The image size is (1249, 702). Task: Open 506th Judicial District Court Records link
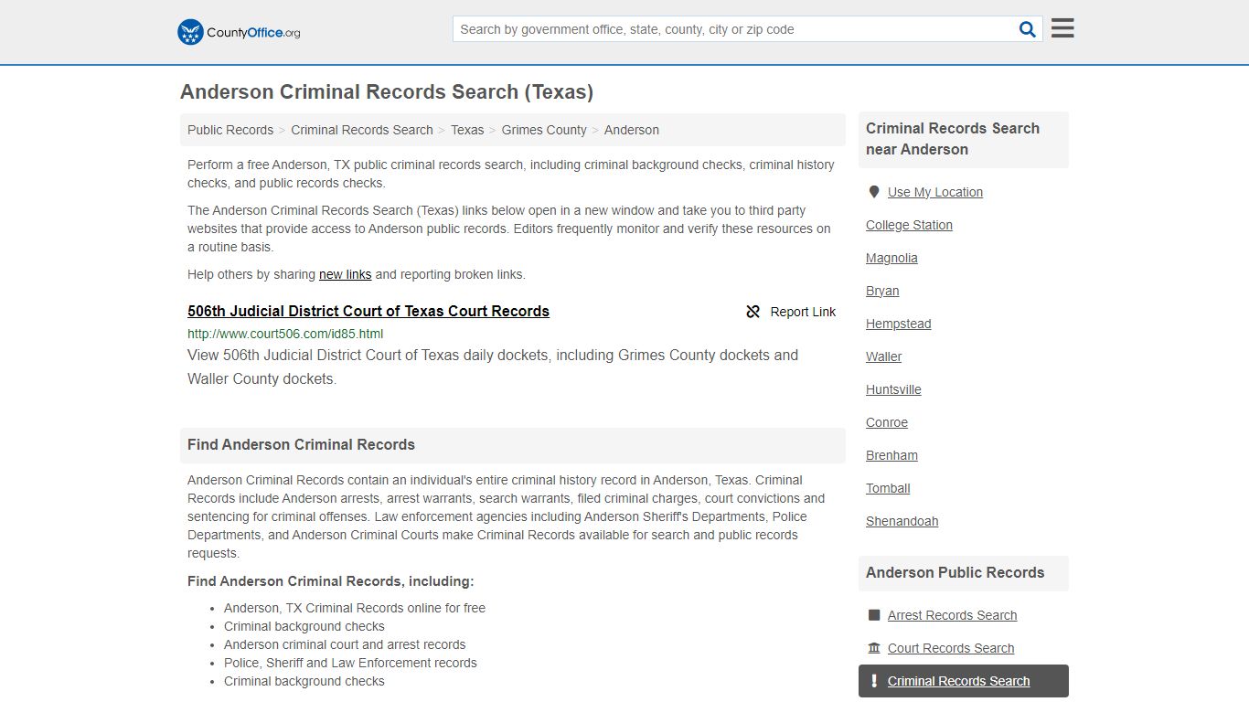(368, 311)
